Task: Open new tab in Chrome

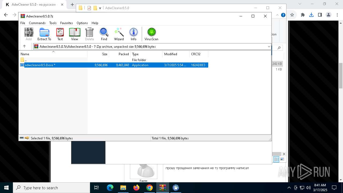Action: click(72, 4)
